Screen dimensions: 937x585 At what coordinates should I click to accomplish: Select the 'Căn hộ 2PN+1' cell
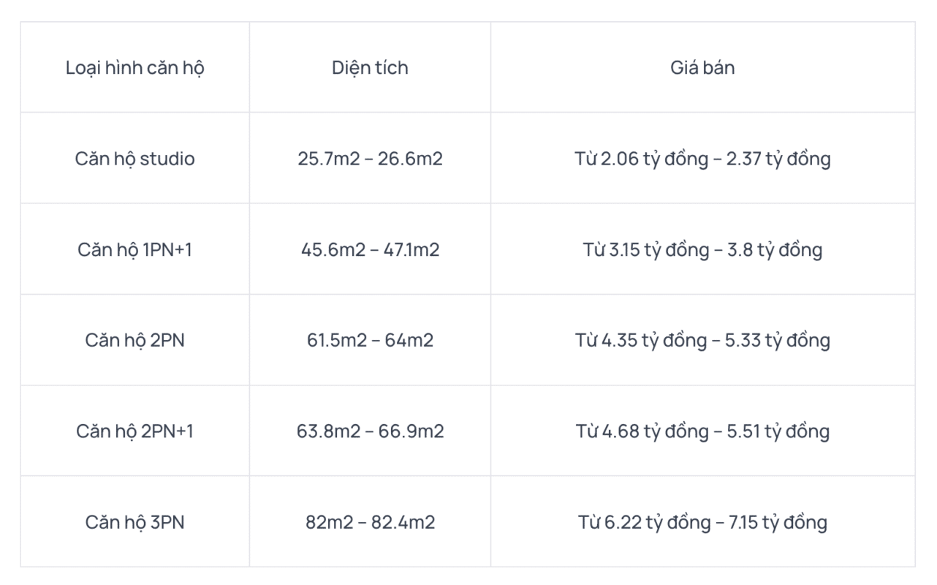click(135, 431)
